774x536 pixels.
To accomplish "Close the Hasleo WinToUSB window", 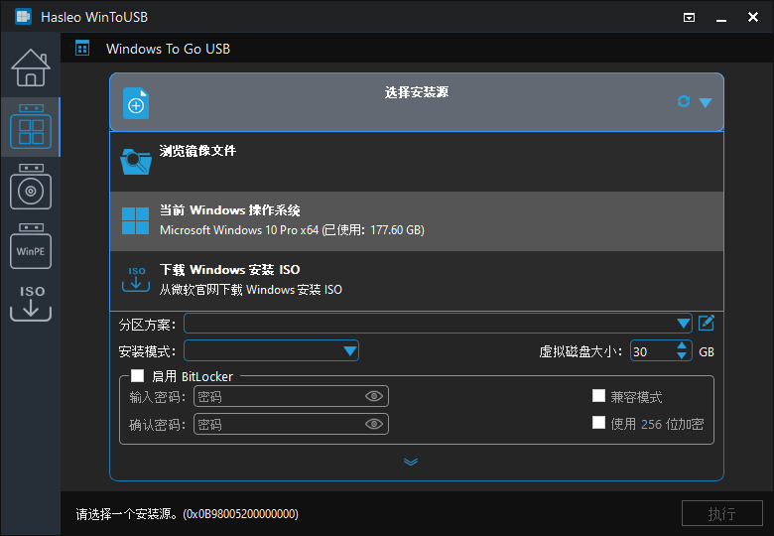I will pos(753,17).
